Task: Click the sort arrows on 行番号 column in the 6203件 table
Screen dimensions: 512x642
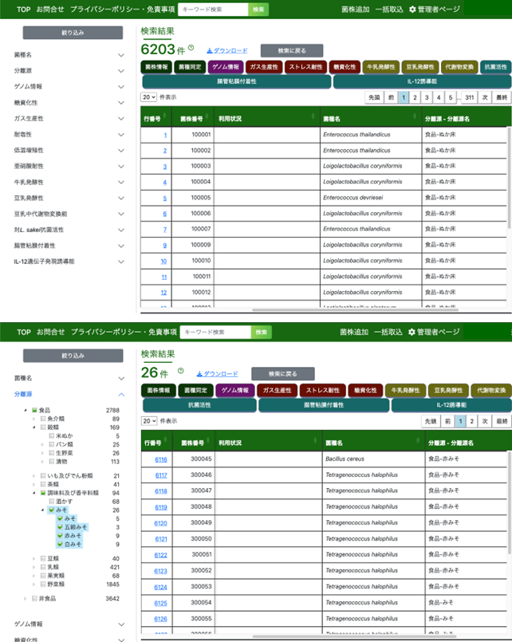Action: (165, 117)
